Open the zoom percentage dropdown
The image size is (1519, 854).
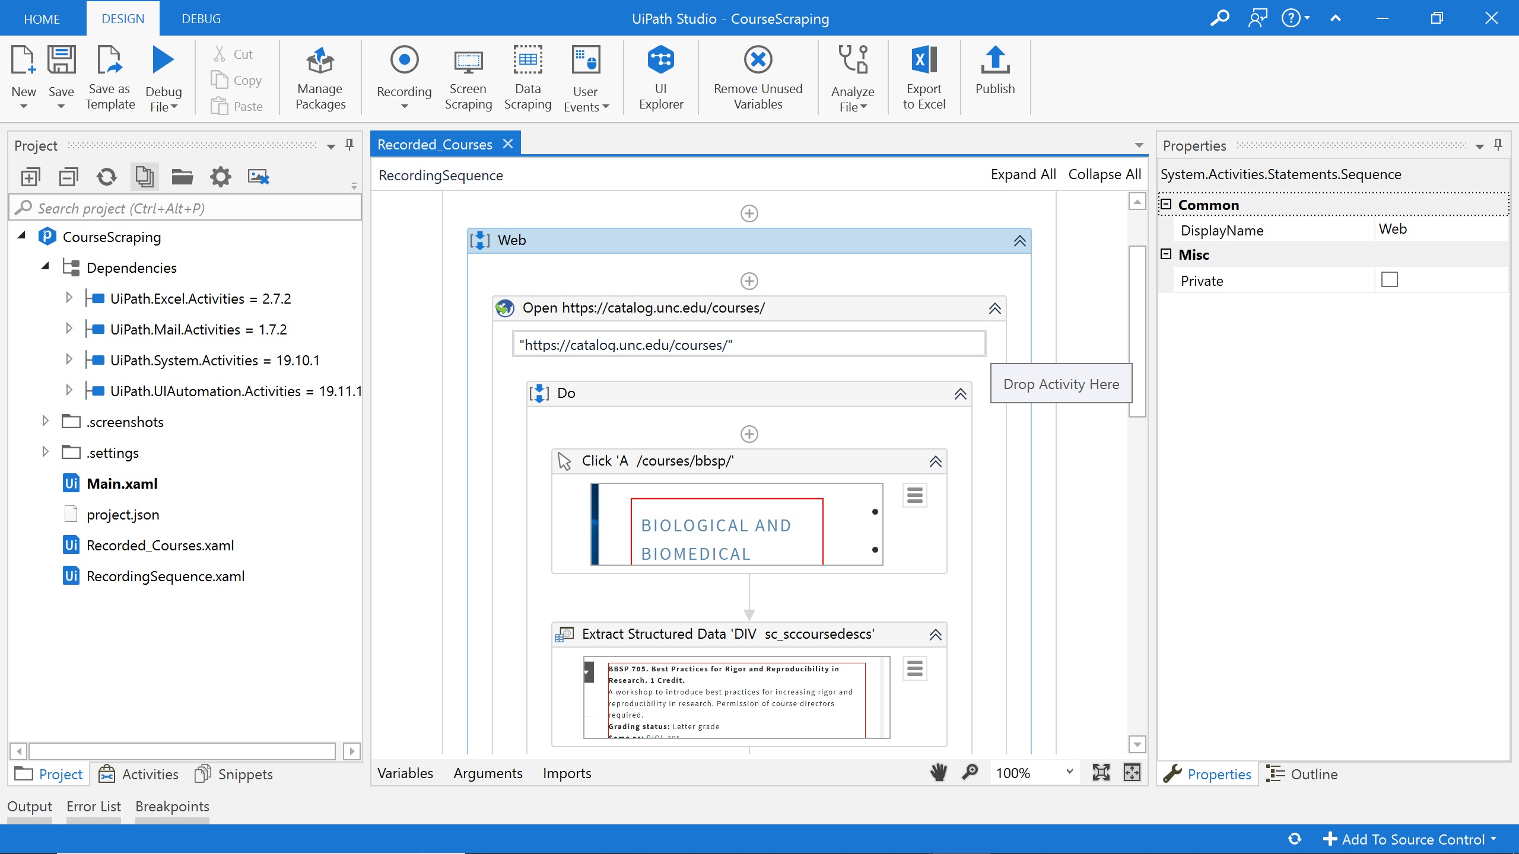1069,772
